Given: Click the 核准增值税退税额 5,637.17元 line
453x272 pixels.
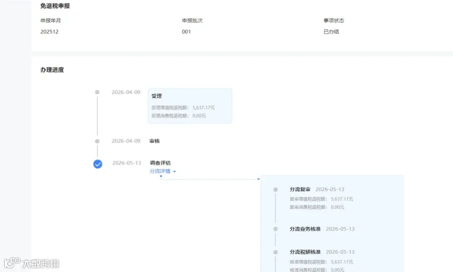Looking at the screenshot, I should 321,262.
